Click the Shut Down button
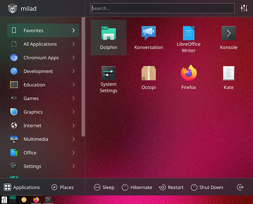Image resolution: width=253 pixels, height=204 pixels. point(207,187)
